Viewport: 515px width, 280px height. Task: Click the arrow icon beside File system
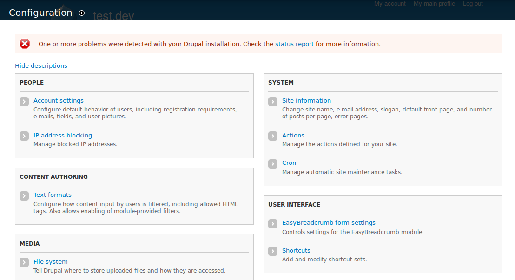(x=24, y=262)
